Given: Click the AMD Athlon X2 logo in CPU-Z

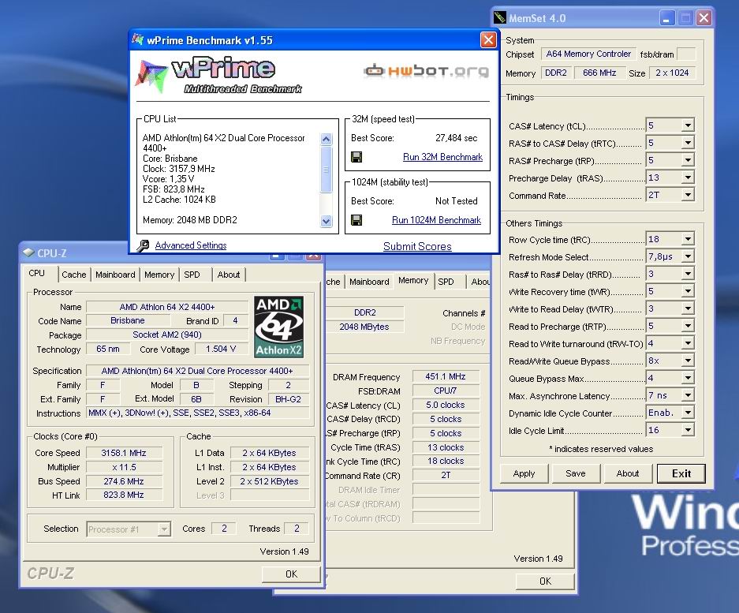Looking at the screenshot, I should (x=278, y=327).
